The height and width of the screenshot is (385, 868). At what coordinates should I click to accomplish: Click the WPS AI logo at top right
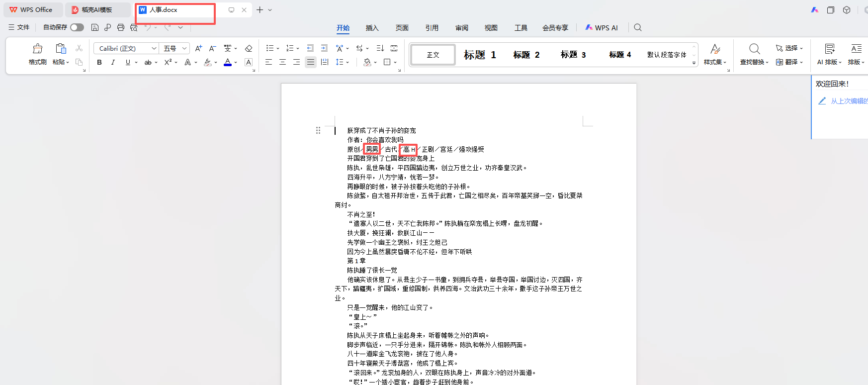click(814, 10)
